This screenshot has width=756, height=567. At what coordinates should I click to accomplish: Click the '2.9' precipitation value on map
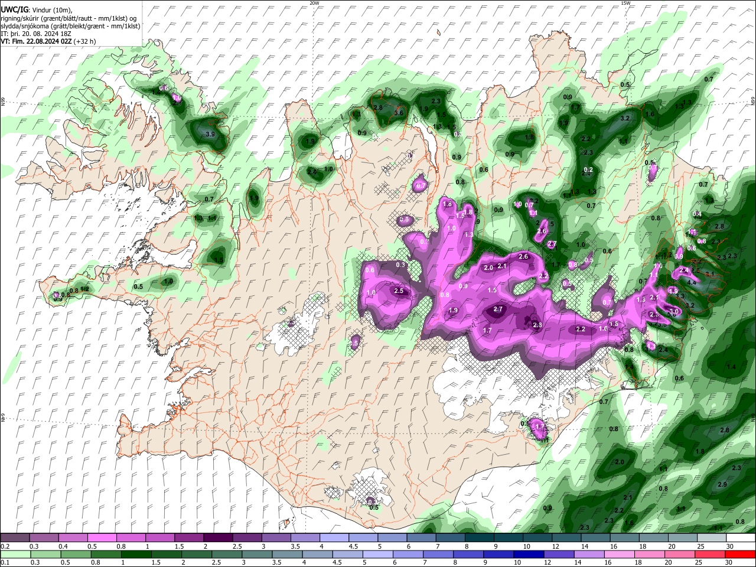pyautogui.click(x=722, y=484)
